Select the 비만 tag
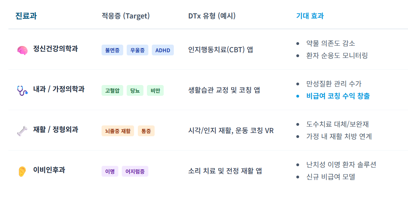408x200 pixels. click(155, 91)
